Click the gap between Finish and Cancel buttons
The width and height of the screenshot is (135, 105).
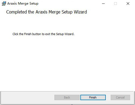(x=108, y=97)
